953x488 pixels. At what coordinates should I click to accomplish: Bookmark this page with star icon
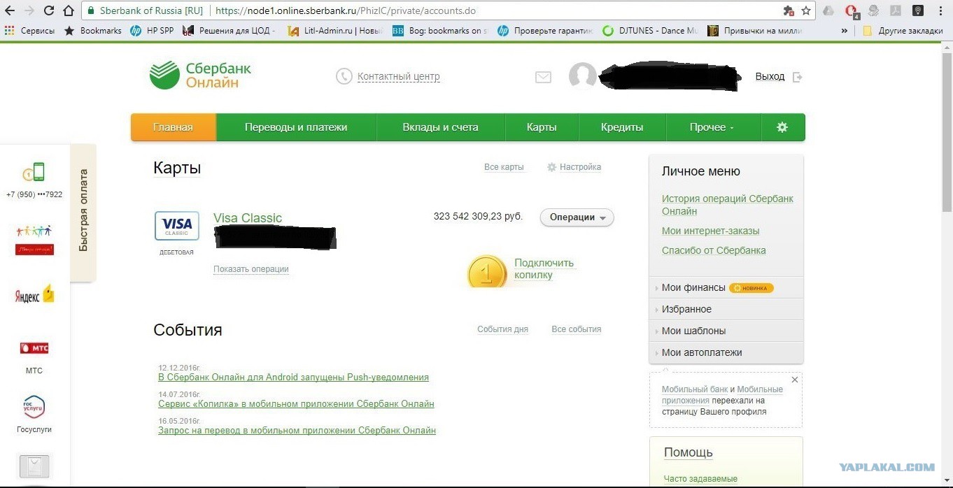tap(806, 10)
